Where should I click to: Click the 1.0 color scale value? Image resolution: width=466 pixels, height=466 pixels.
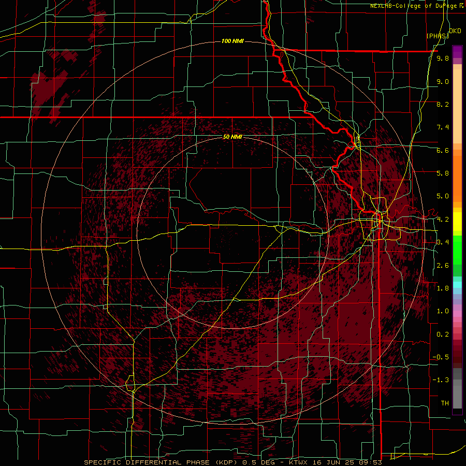tap(443, 311)
